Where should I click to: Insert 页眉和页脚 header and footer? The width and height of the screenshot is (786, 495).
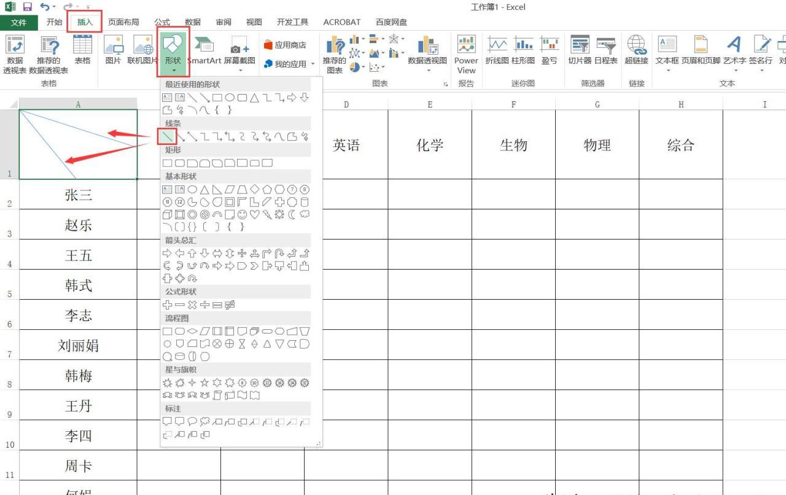pyautogui.click(x=701, y=51)
